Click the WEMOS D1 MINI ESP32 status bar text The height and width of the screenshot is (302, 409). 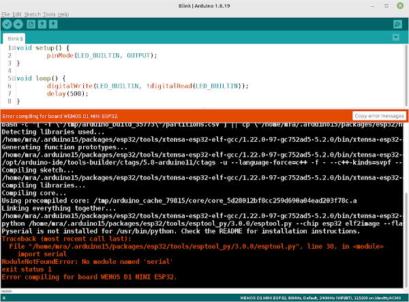click(320, 298)
